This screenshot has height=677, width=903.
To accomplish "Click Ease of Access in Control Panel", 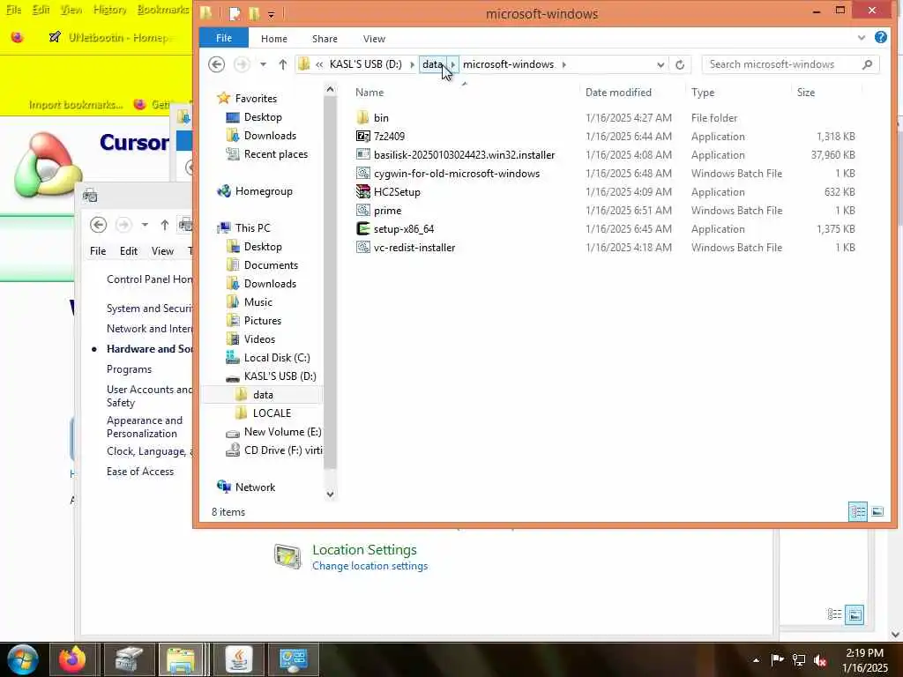I will (x=140, y=472).
